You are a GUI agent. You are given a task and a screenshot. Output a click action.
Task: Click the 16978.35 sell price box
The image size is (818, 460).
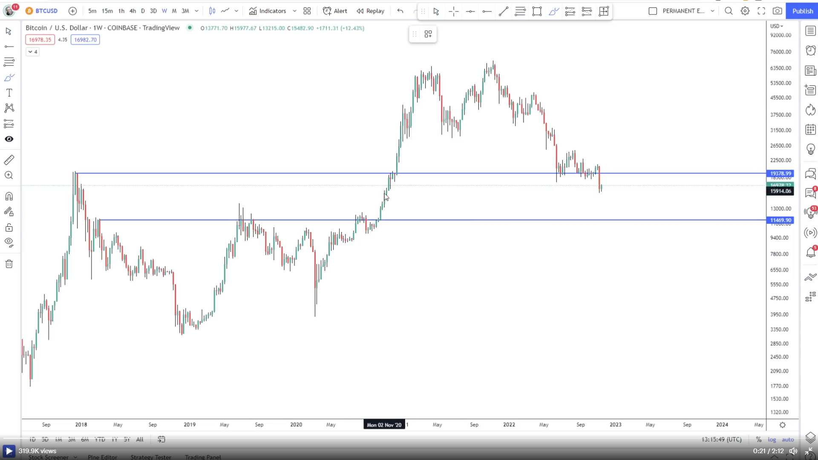pyautogui.click(x=40, y=40)
